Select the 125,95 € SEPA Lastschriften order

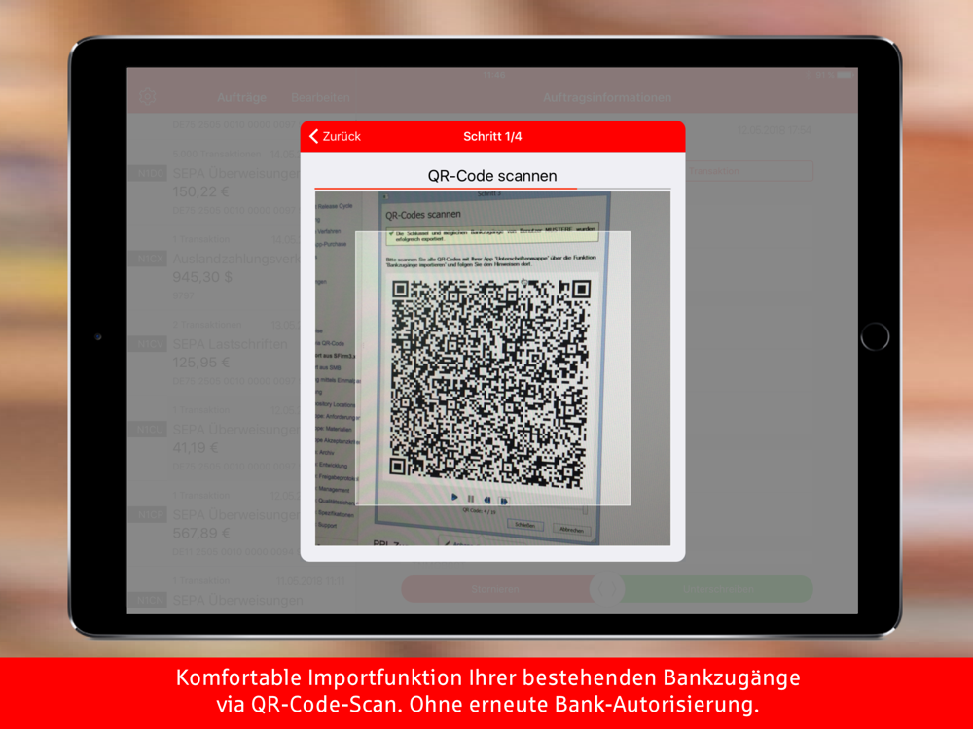pyautogui.click(x=214, y=354)
